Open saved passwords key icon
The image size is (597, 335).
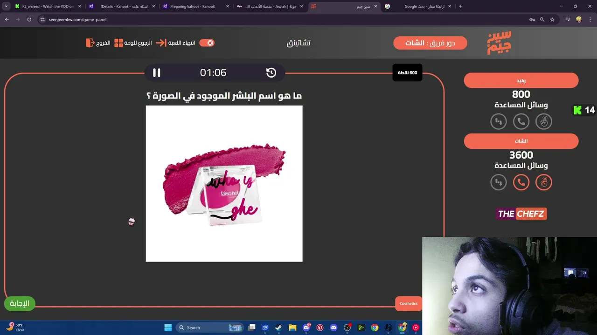pos(532,20)
